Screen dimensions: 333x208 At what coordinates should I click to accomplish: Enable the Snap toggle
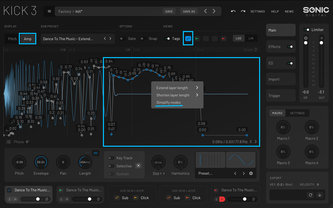pyautogui.click(x=143, y=39)
